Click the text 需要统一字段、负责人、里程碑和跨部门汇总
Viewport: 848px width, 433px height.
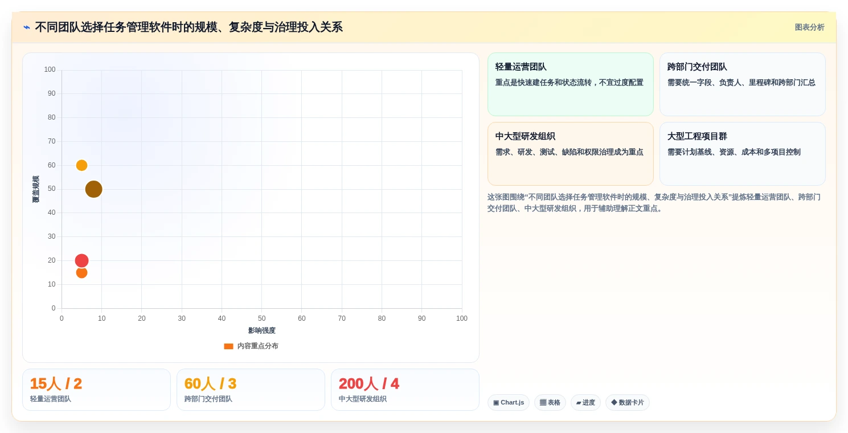click(742, 83)
